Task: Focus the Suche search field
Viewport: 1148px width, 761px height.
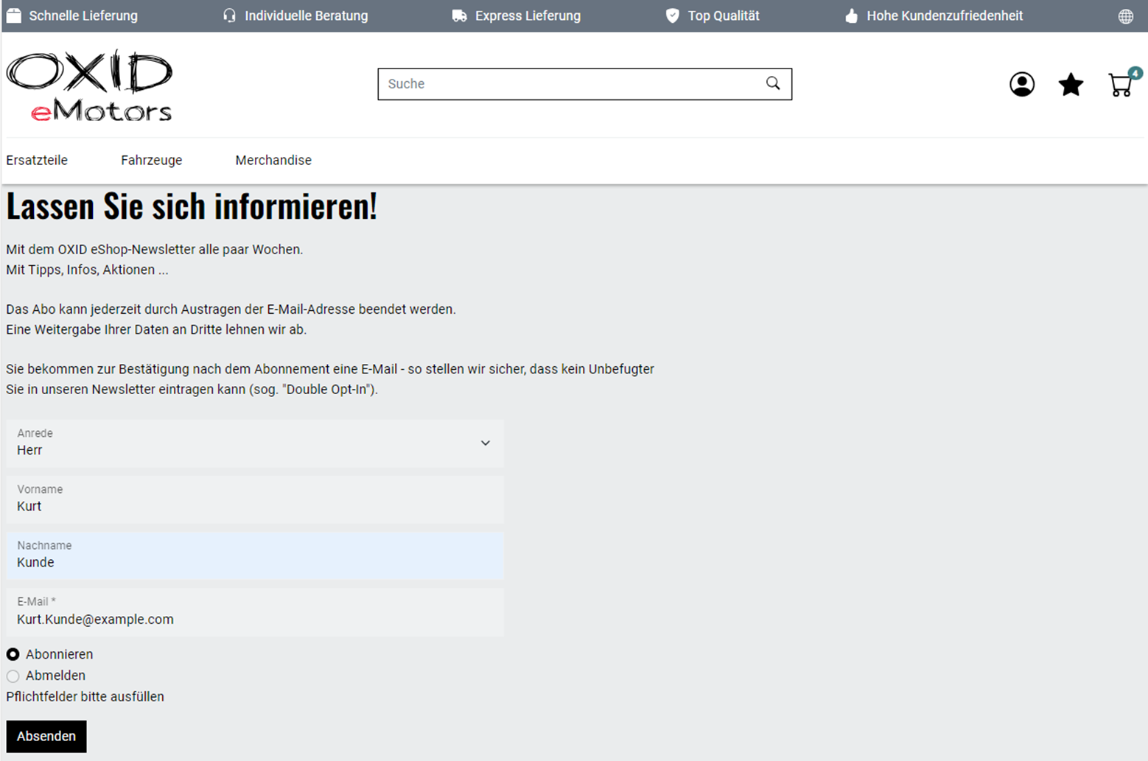Action: coord(585,84)
